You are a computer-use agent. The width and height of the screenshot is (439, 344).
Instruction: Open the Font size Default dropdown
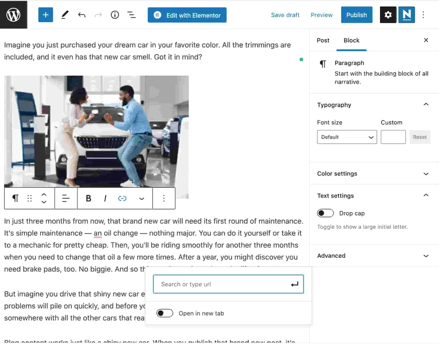coord(347,137)
